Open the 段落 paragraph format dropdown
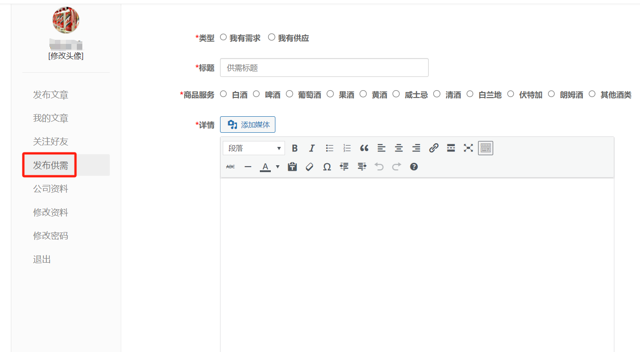 (x=254, y=148)
